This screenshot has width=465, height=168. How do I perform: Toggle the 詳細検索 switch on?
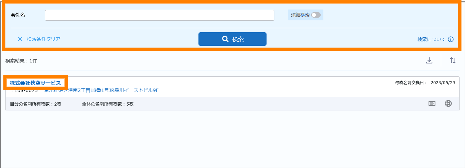(x=316, y=15)
